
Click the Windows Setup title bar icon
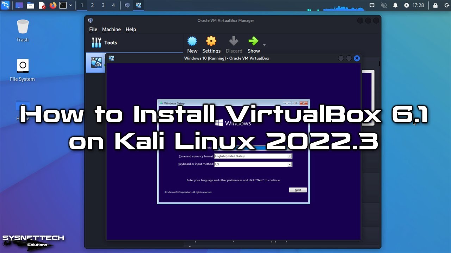161,103
